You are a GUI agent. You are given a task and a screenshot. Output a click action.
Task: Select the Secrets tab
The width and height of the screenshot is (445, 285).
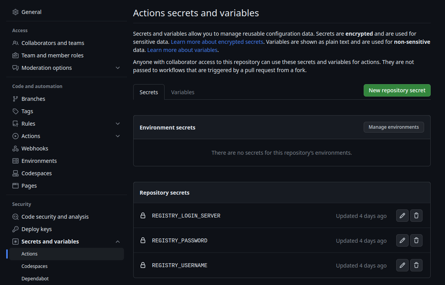(x=149, y=92)
